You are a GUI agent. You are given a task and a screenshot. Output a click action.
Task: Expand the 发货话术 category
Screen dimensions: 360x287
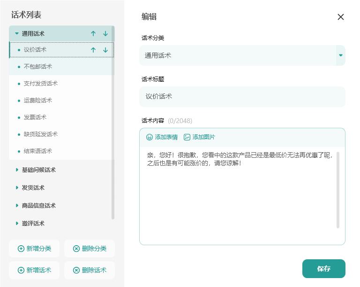17,187
